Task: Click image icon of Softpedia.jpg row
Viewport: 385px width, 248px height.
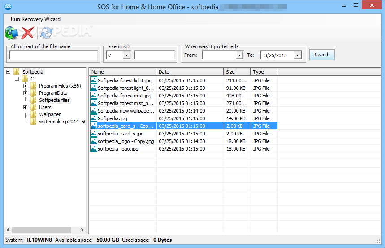Action: point(94,118)
